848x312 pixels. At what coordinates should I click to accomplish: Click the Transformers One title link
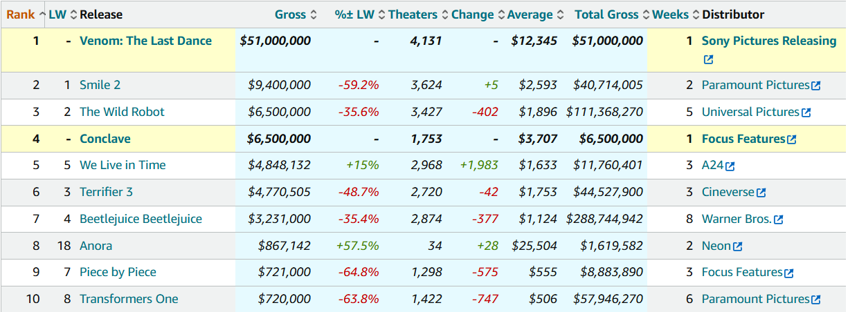tap(129, 299)
